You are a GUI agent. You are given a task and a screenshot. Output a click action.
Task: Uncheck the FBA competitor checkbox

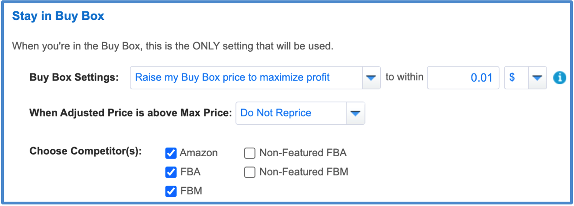(x=171, y=172)
